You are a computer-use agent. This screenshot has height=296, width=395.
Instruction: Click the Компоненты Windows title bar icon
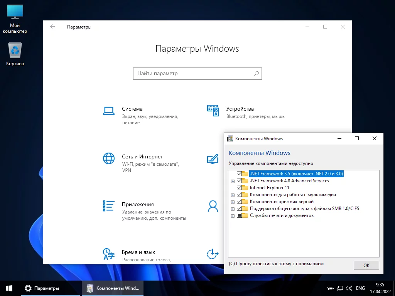pyautogui.click(x=230, y=139)
